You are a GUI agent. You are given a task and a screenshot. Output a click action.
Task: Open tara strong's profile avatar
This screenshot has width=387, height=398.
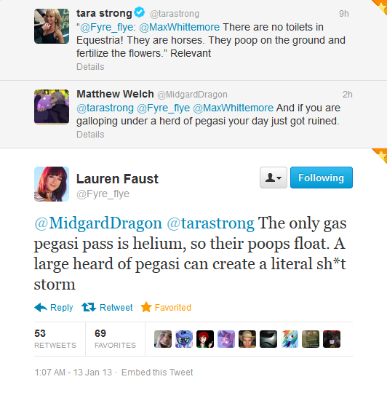(x=52, y=26)
